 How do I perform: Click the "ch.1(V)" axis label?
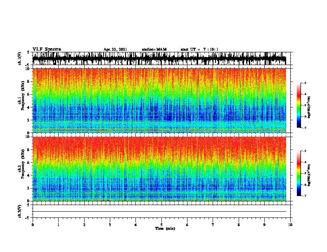pyautogui.click(x=20, y=58)
